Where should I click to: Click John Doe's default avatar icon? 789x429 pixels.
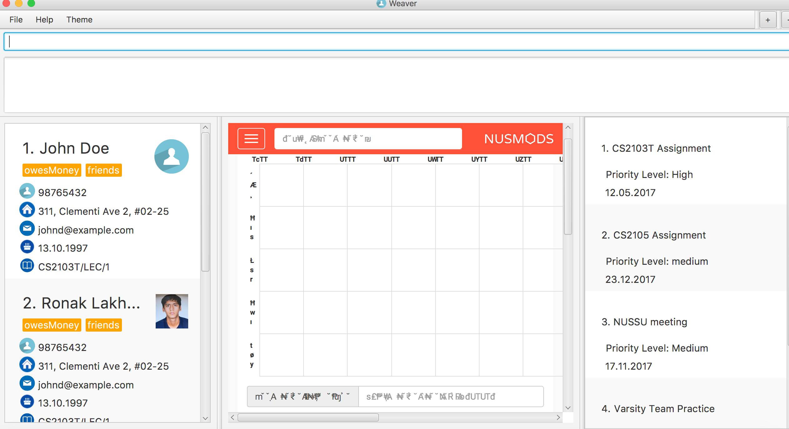coord(171,156)
